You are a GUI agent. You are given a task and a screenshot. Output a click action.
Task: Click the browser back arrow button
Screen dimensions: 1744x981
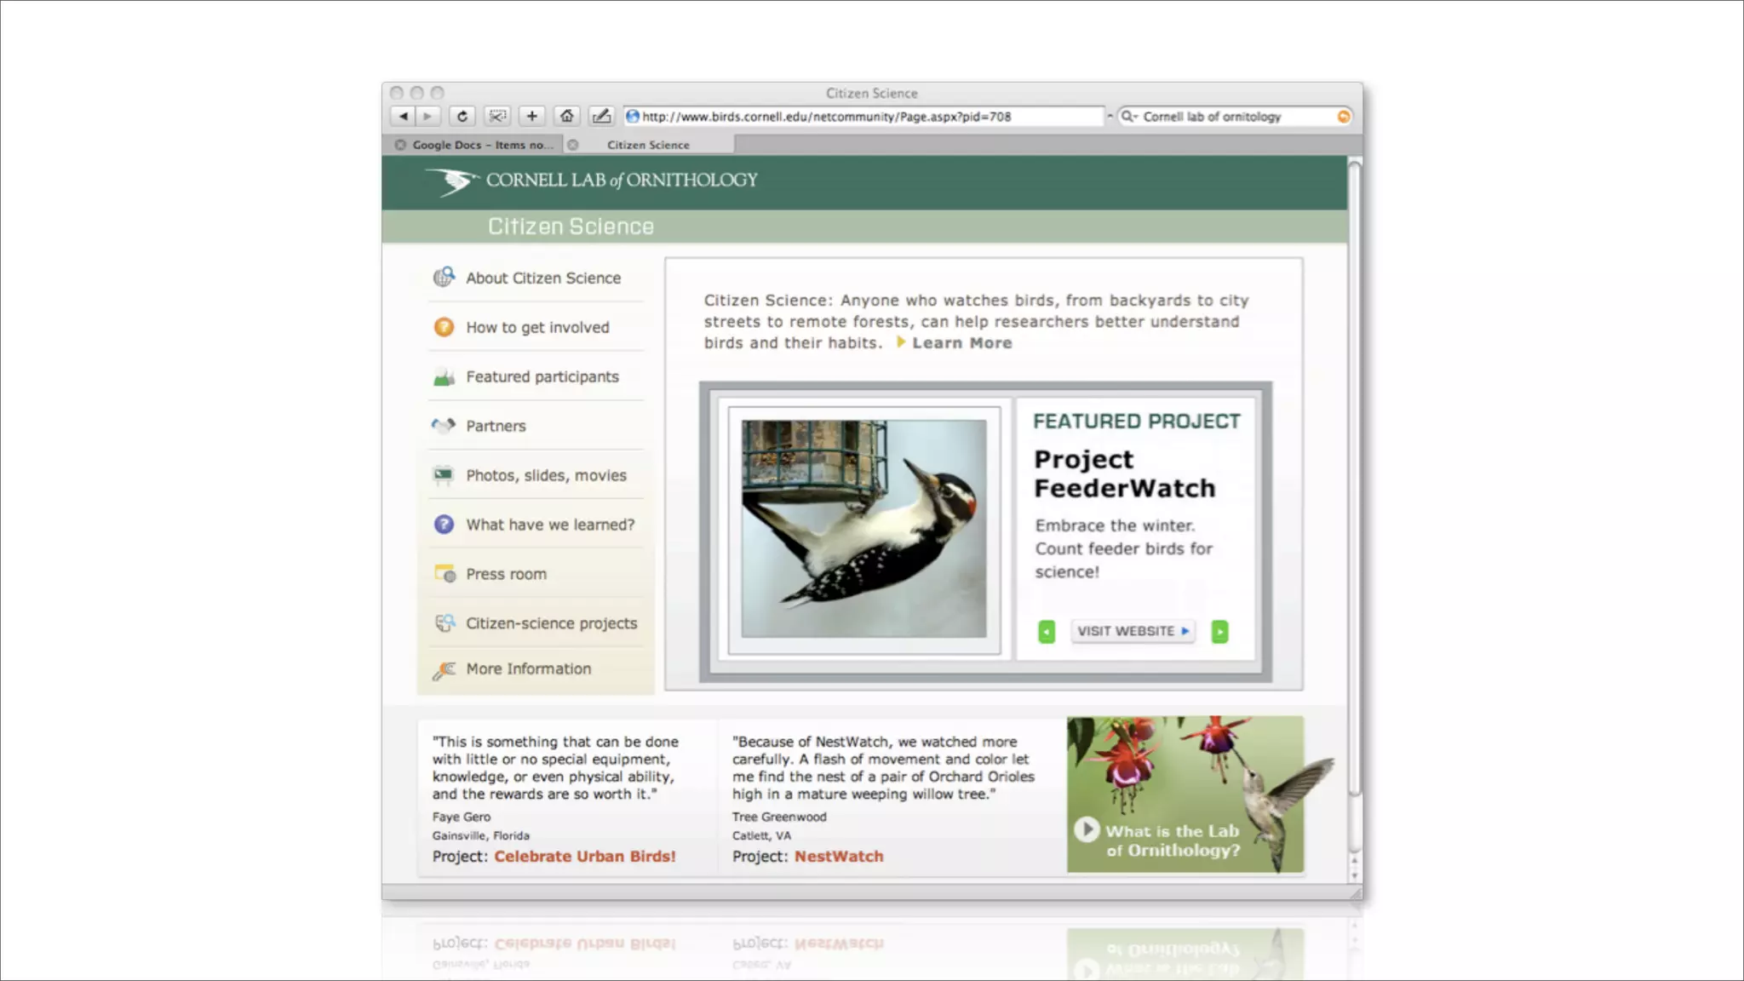[x=403, y=117]
